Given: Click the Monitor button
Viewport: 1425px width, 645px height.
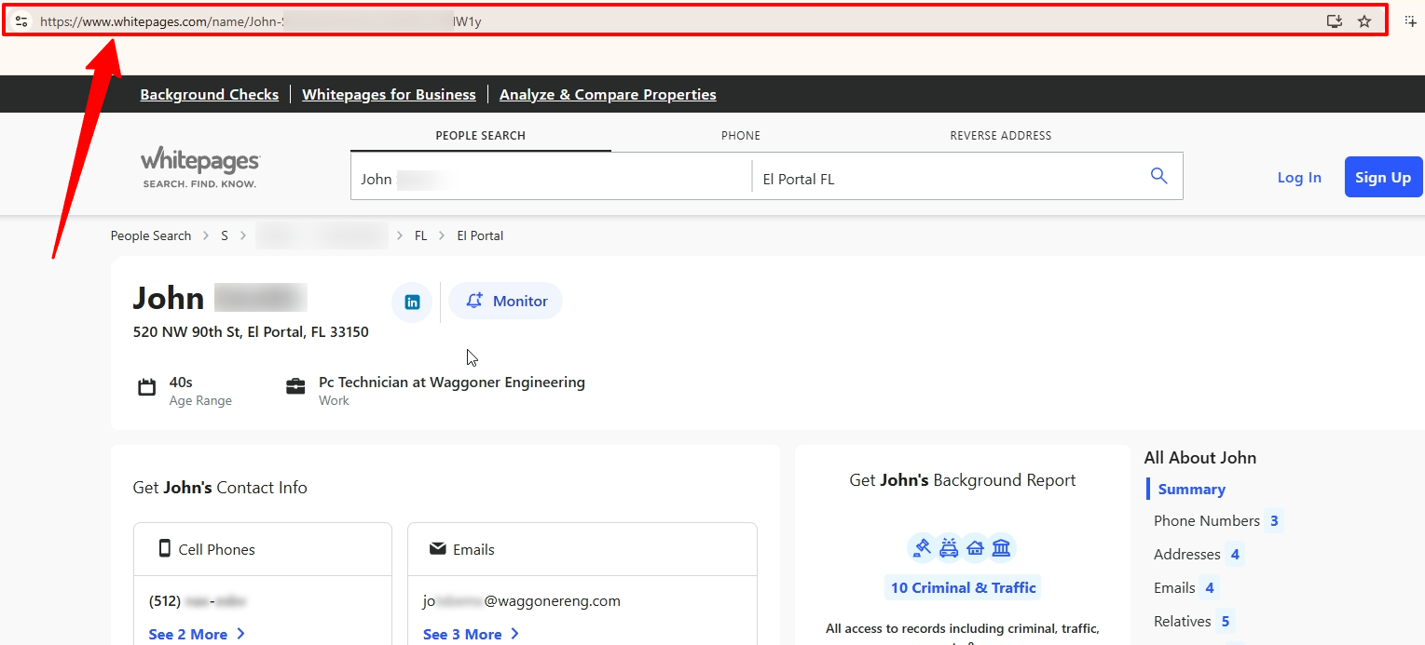Looking at the screenshot, I should tap(506, 301).
